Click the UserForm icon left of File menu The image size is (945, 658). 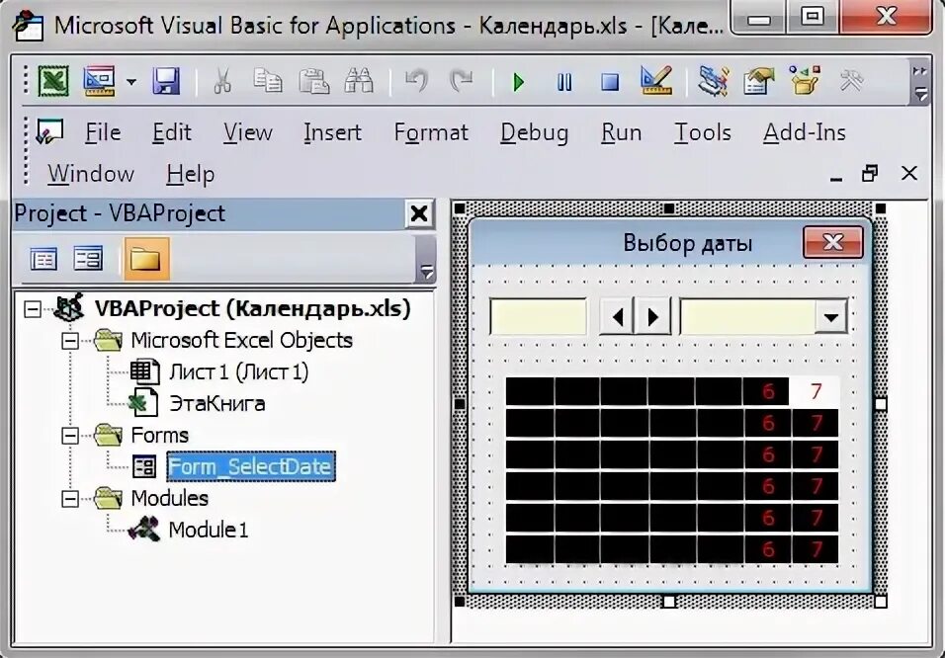point(49,132)
